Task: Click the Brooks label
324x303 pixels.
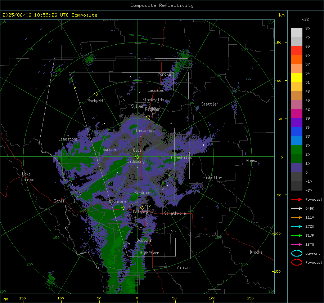Action: pos(256,252)
